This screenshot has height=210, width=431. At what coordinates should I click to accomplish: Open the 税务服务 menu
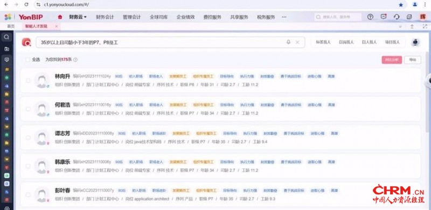tap(266, 17)
